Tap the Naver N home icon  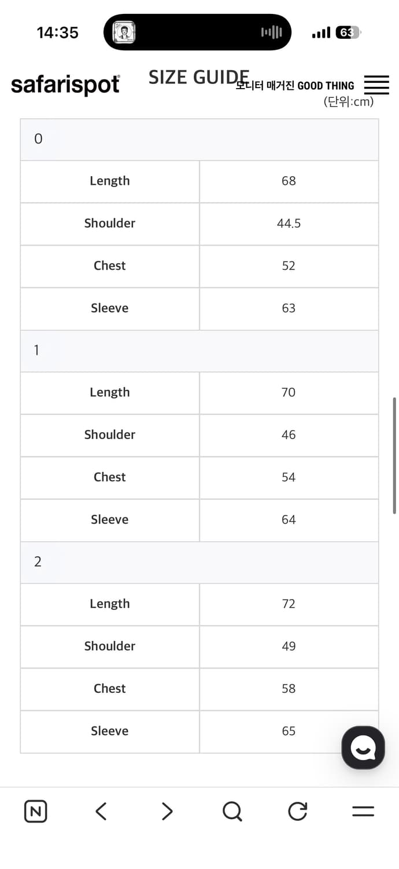36,811
